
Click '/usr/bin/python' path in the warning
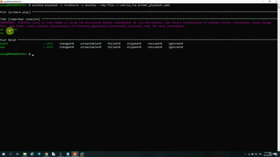click(150, 23)
